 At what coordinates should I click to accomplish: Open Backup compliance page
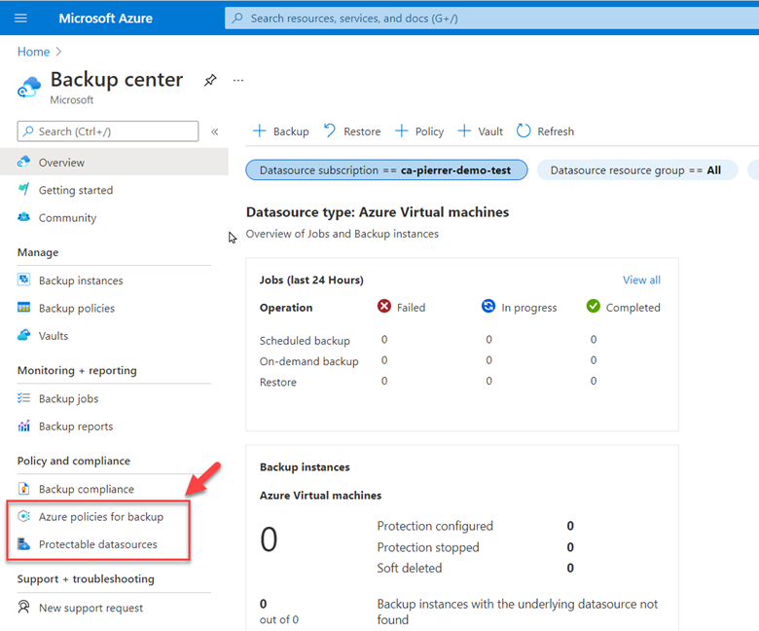tap(87, 489)
